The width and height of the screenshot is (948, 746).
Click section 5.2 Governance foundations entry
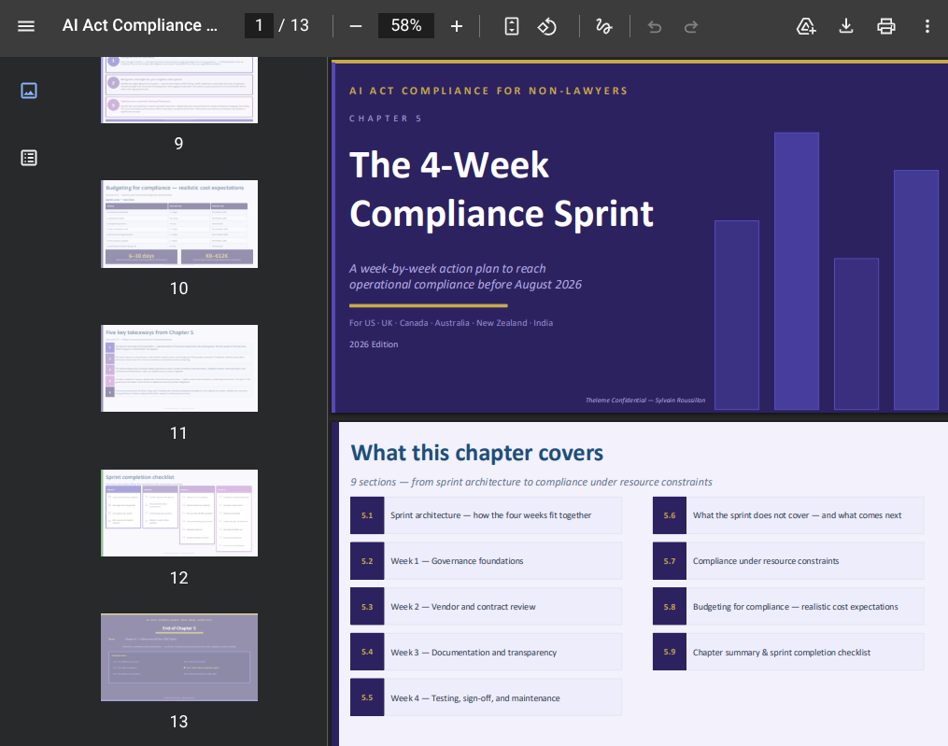tap(486, 561)
